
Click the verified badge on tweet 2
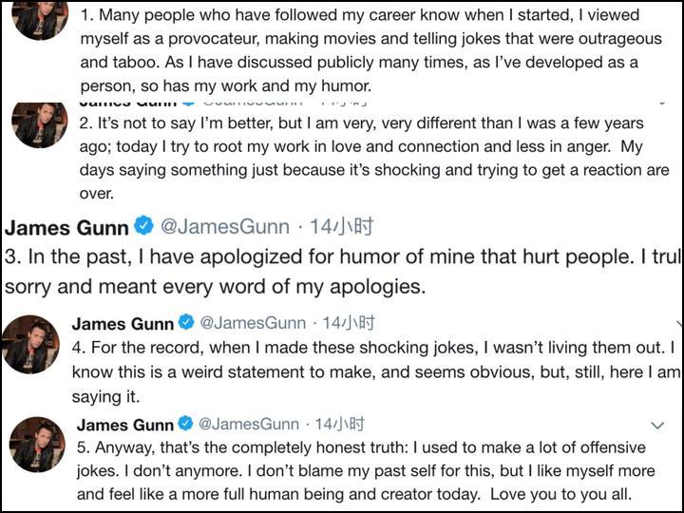pos(189,101)
